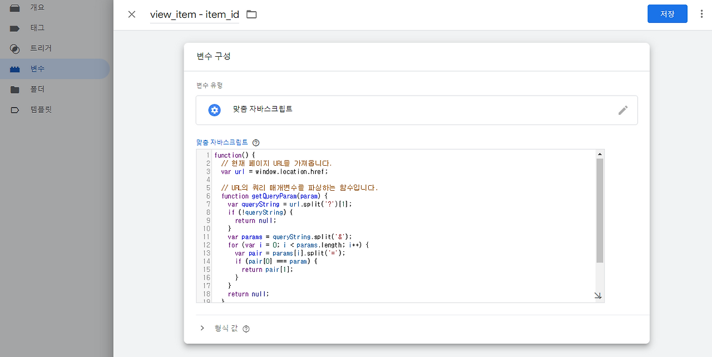Switch to the Tags (태그) section
712x357 pixels.
(15, 28)
